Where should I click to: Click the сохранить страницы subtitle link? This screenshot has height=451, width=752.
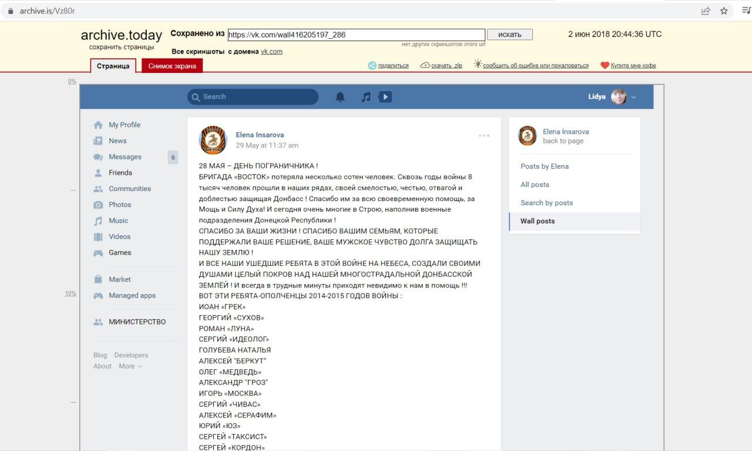122,47
